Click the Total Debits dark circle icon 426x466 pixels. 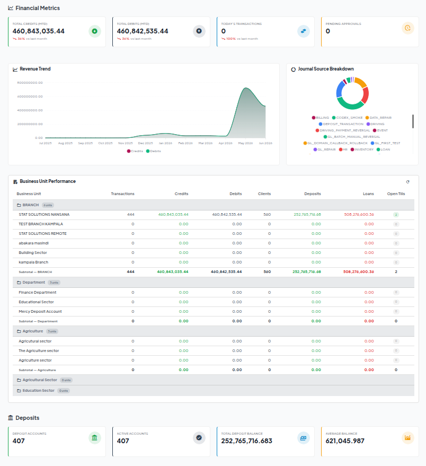199,31
